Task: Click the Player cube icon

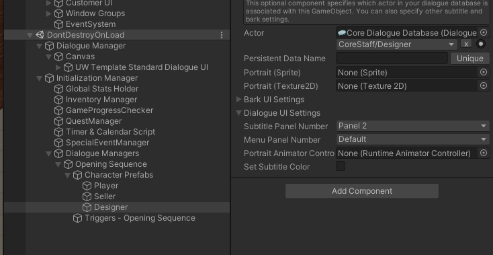Action: click(87, 186)
